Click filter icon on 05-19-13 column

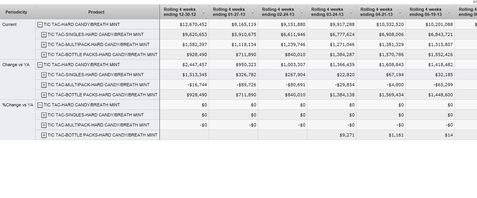[x=449, y=12]
